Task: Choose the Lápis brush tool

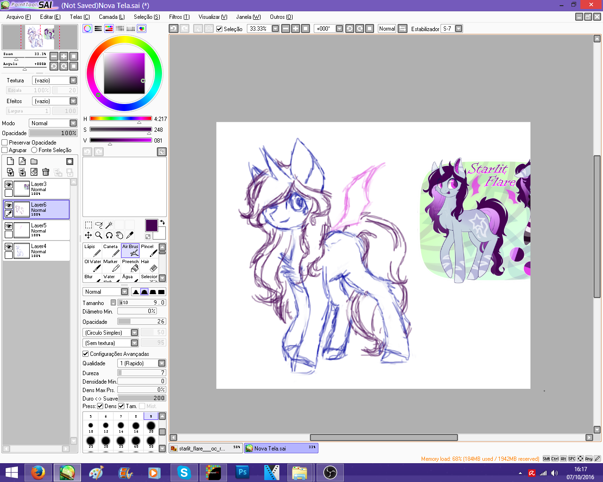Action: coord(92,250)
